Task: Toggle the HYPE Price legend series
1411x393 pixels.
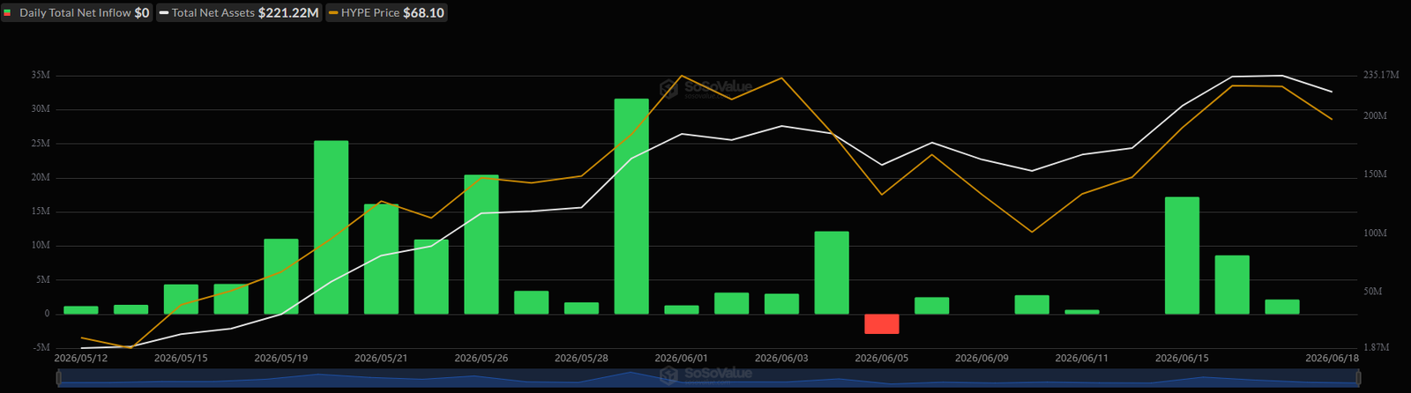Action: pyautogui.click(x=386, y=13)
